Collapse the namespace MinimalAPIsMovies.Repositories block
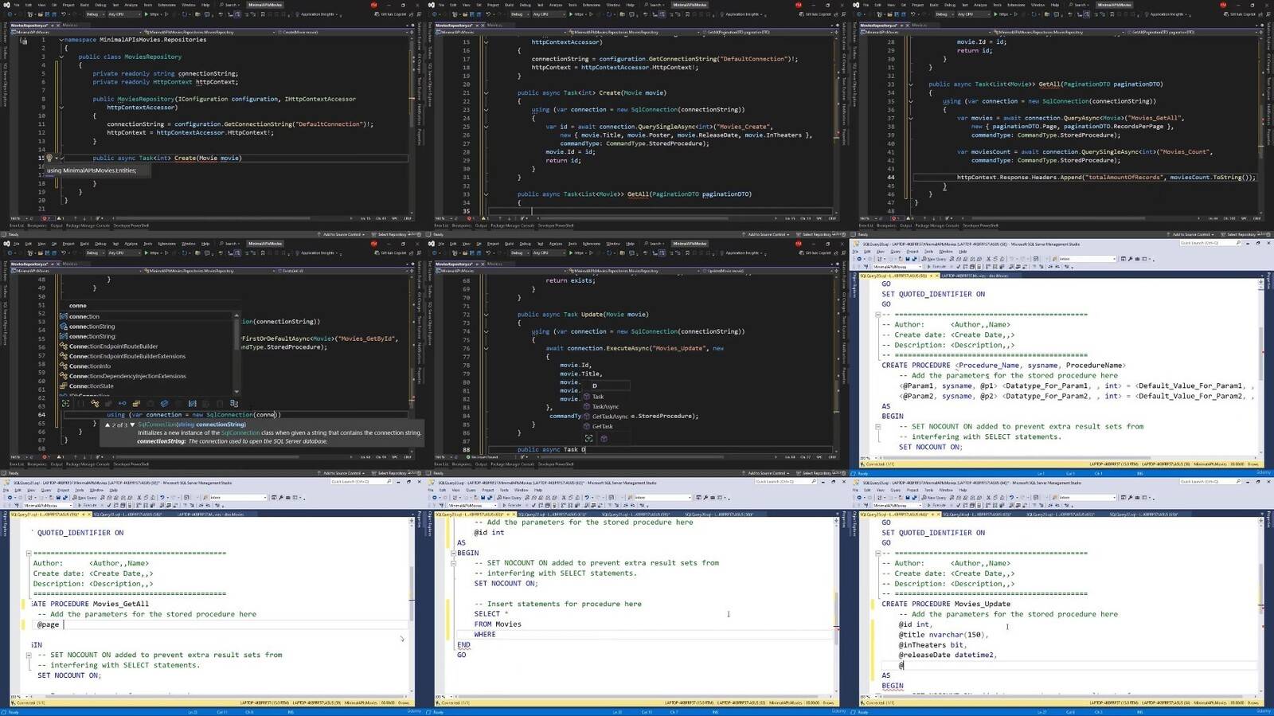Viewport: 1274px width, 716px height. click(x=61, y=39)
